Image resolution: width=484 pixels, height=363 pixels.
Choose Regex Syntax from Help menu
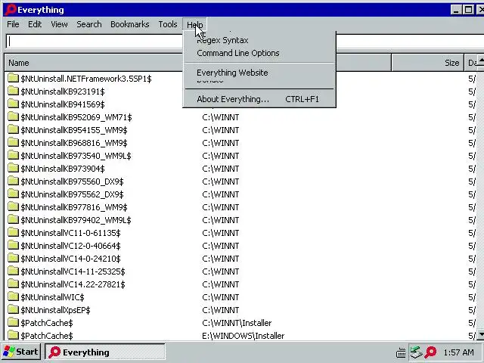tap(222, 40)
